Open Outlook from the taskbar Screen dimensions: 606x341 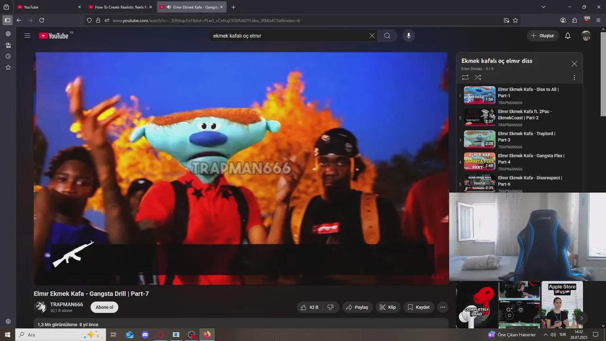pos(130,335)
